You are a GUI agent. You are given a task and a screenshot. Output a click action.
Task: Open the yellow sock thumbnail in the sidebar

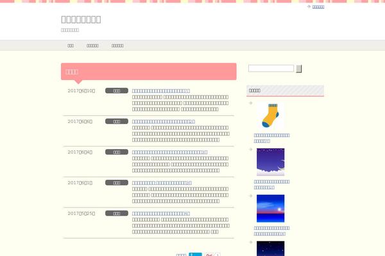click(x=270, y=116)
